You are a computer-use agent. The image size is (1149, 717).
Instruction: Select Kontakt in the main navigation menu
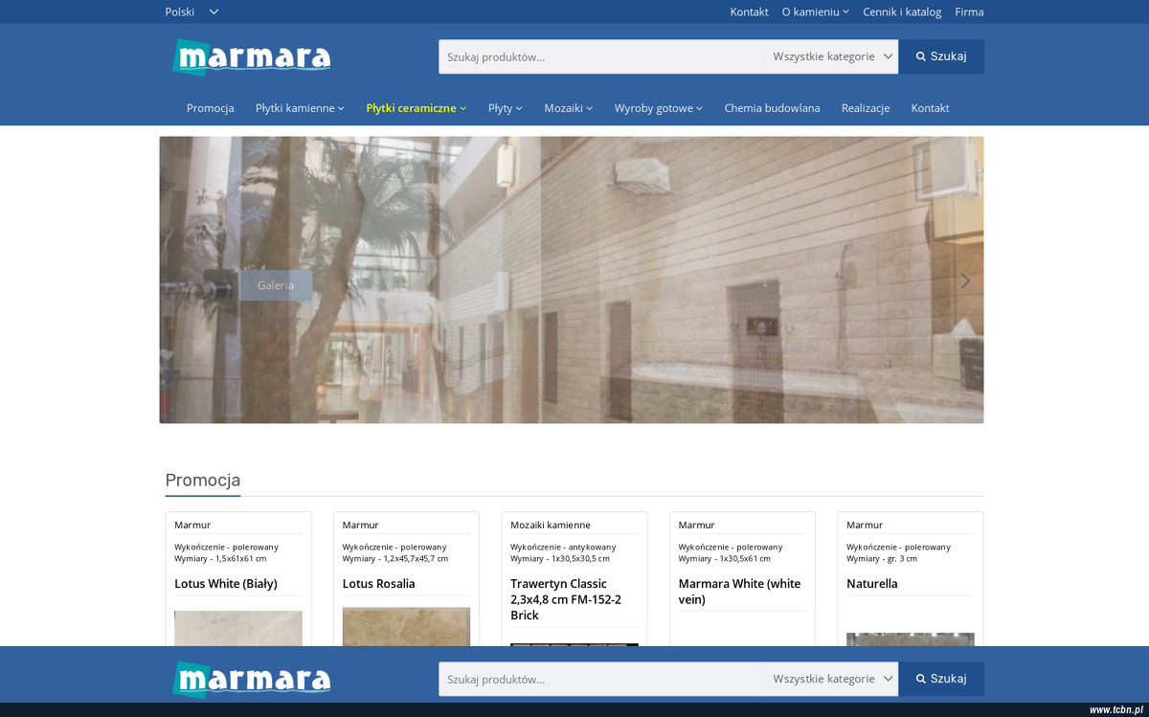[930, 108]
